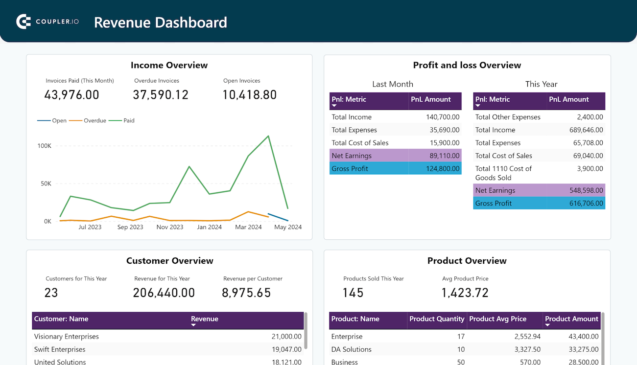Click Last Month Total Income row label
The width and height of the screenshot is (637, 365).
pyautogui.click(x=352, y=117)
